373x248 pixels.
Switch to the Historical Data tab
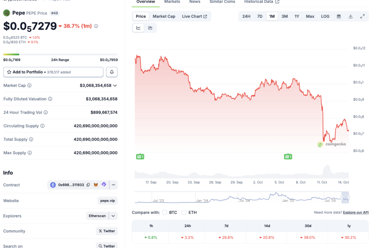tap(262, 2)
